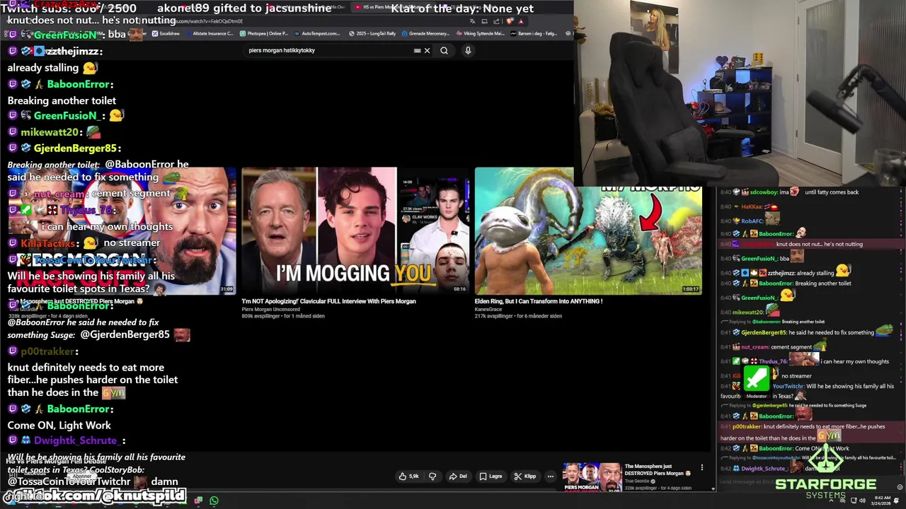Open the on-screen keyboard icon in search box
The image size is (906, 509).
point(418,51)
